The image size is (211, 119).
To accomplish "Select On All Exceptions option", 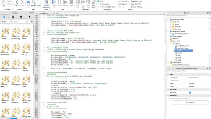I will click(104, 4).
